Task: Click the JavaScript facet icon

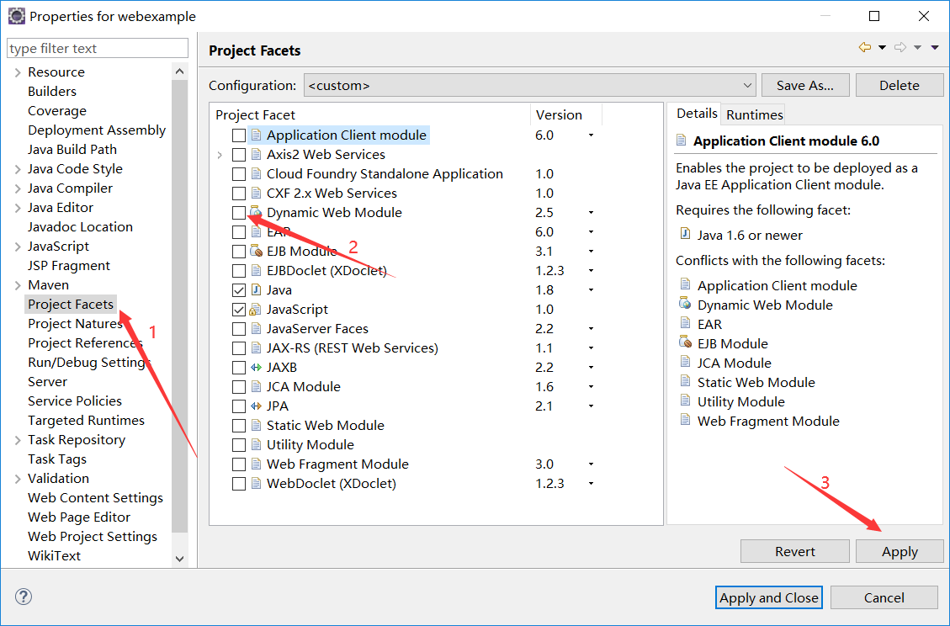Action: tap(257, 310)
